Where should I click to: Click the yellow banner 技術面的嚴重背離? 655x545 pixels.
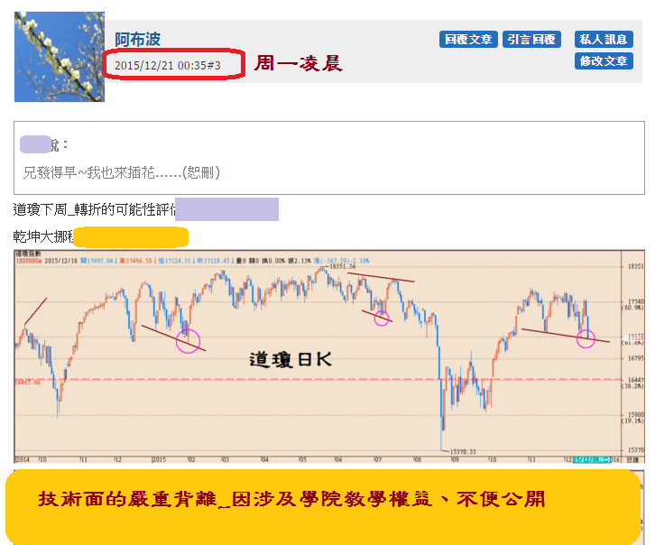click(291, 500)
